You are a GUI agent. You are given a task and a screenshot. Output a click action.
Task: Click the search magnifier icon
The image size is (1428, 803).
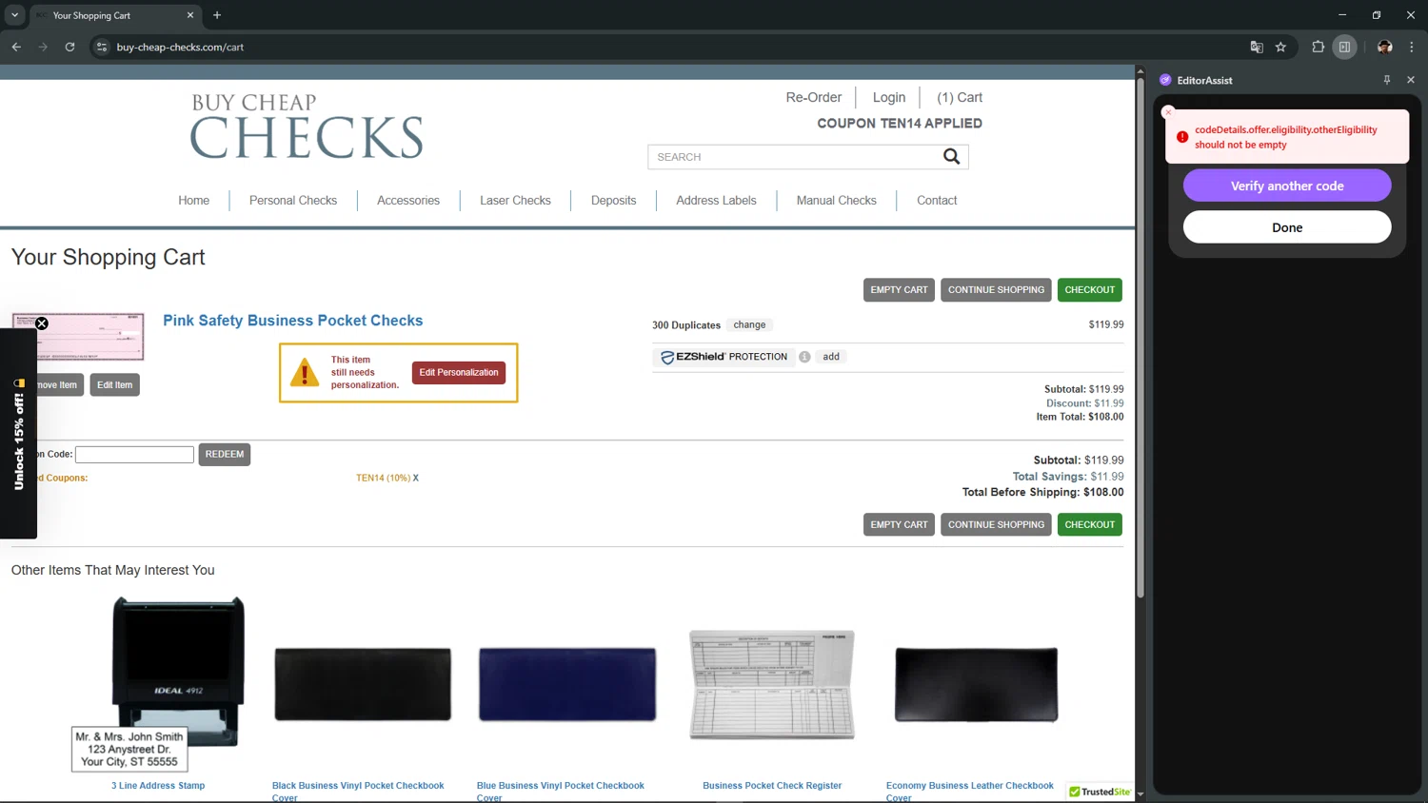click(x=951, y=156)
